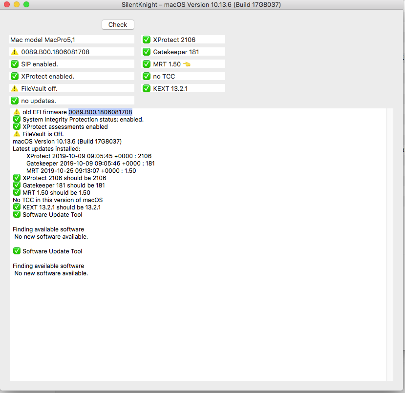Click the no updates. status text
The image size is (405, 393).
[39, 101]
